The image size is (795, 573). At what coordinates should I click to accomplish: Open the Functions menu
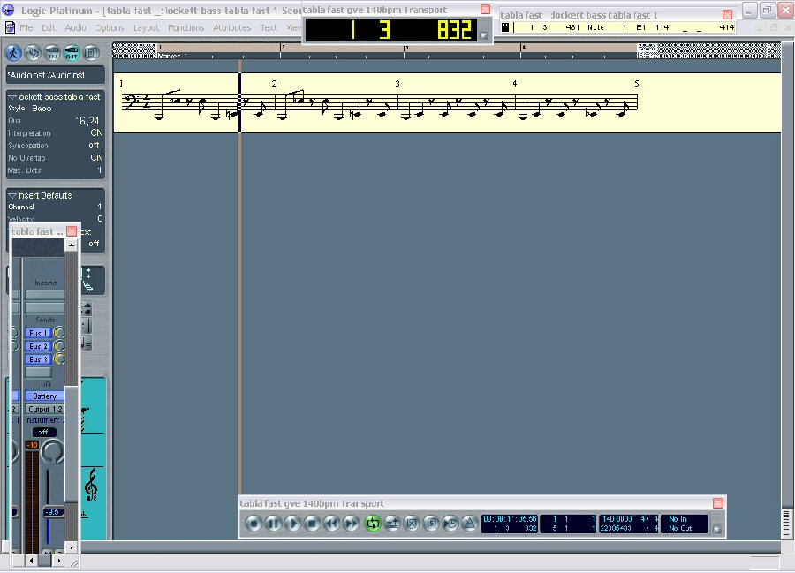185,27
